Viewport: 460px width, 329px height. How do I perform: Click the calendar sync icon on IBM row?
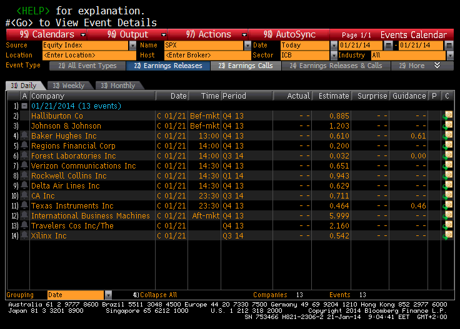coord(447,215)
